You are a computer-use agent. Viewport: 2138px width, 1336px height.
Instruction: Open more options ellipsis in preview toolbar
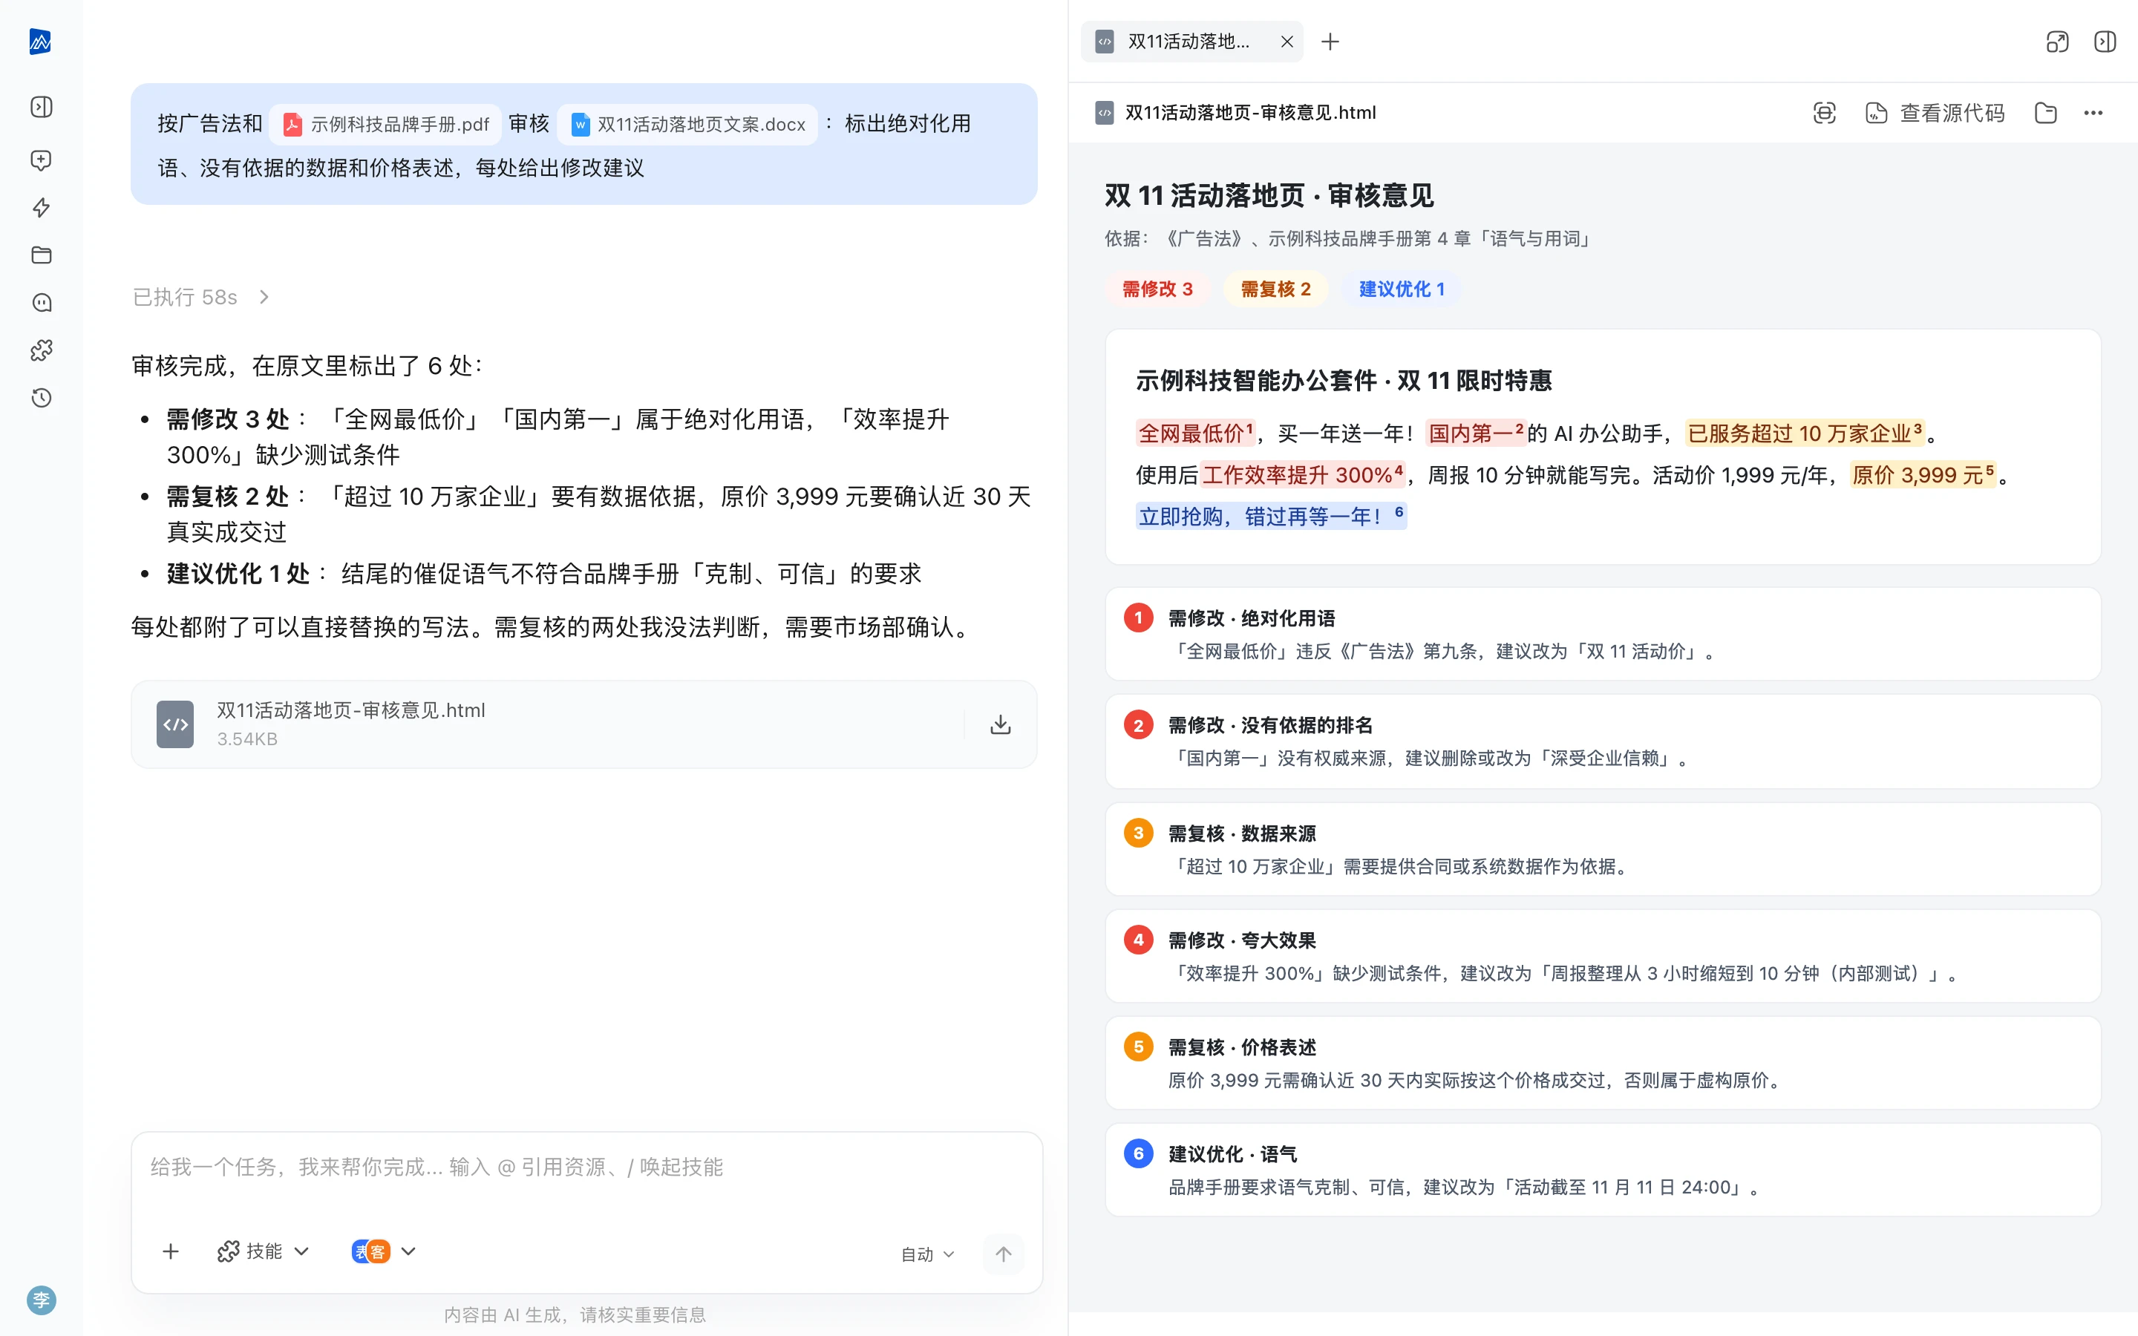point(2093,113)
